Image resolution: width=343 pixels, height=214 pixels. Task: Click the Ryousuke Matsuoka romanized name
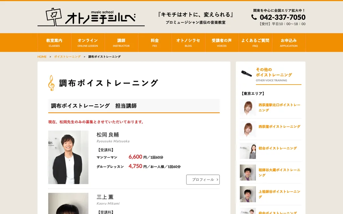pos(113,141)
